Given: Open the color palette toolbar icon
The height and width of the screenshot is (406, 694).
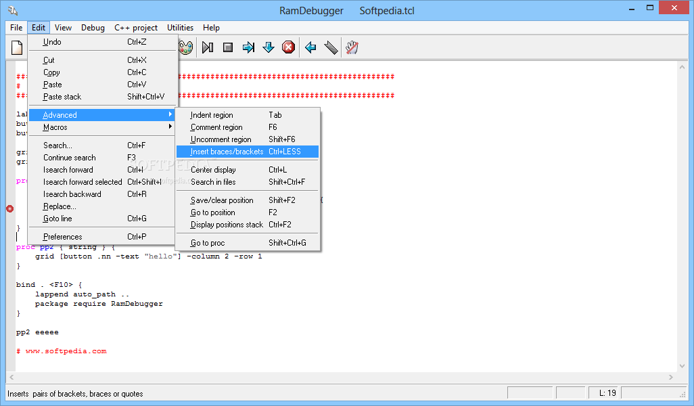Looking at the screenshot, I should tap(186, 47).
